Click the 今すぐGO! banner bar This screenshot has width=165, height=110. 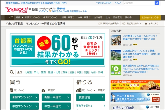57,62
